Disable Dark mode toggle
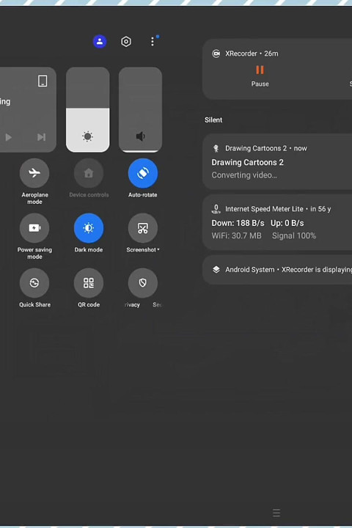 click(89, 228)
